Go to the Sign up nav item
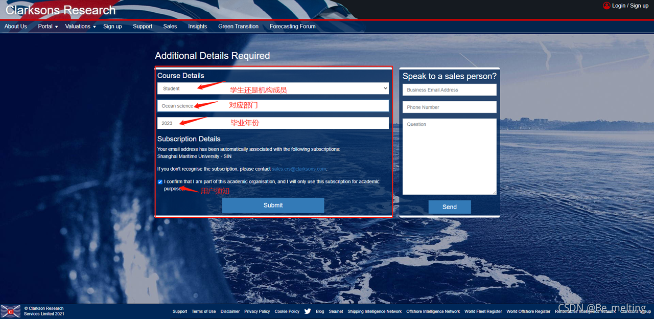 pyautogui.click(x=112, y=26)
